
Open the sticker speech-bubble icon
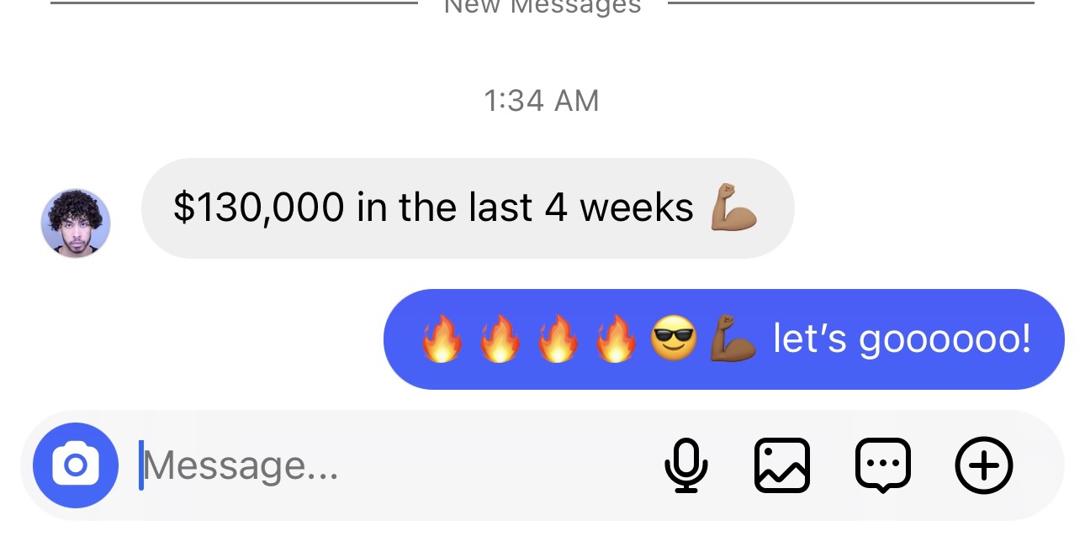(883, 465)
